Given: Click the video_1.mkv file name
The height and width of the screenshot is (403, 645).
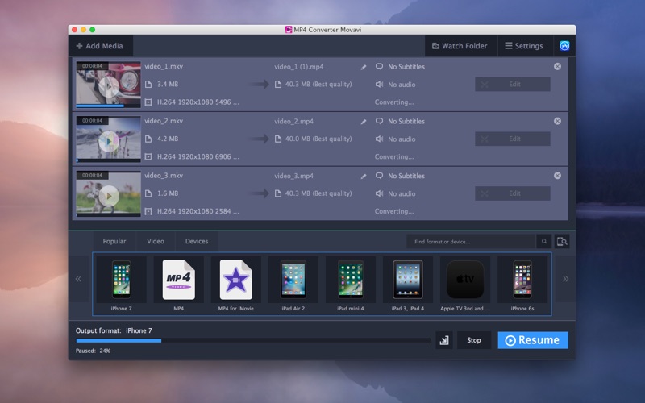Looking at the screenshot, I should 164,66.
